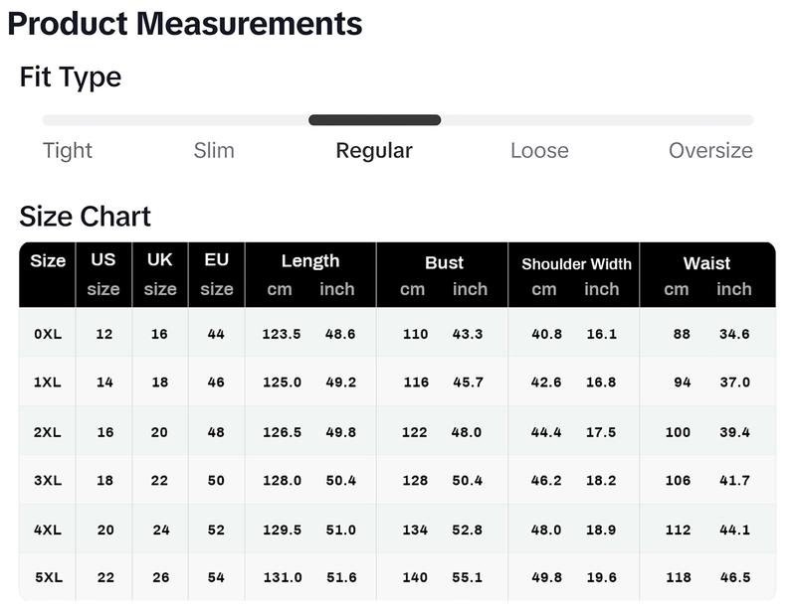Select the Slim fit label

tap(214, 151)
